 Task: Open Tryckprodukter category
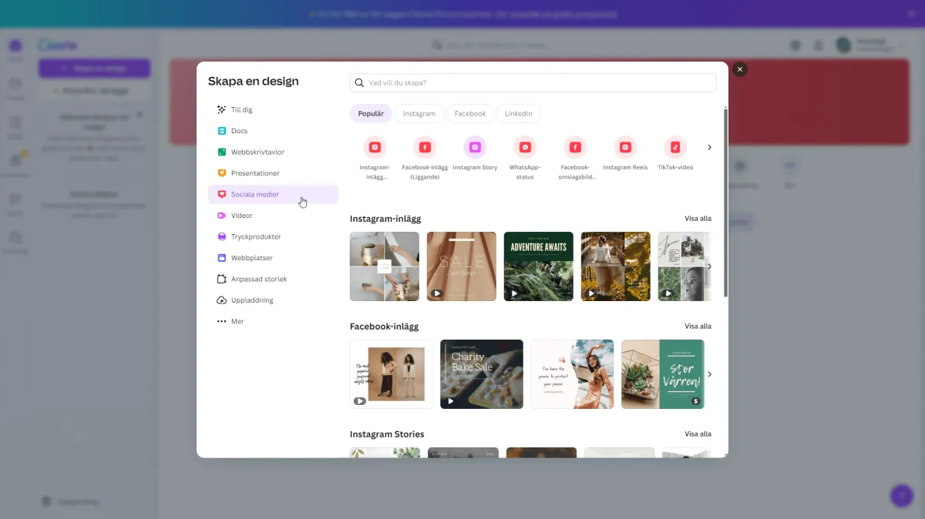[273, 236]
